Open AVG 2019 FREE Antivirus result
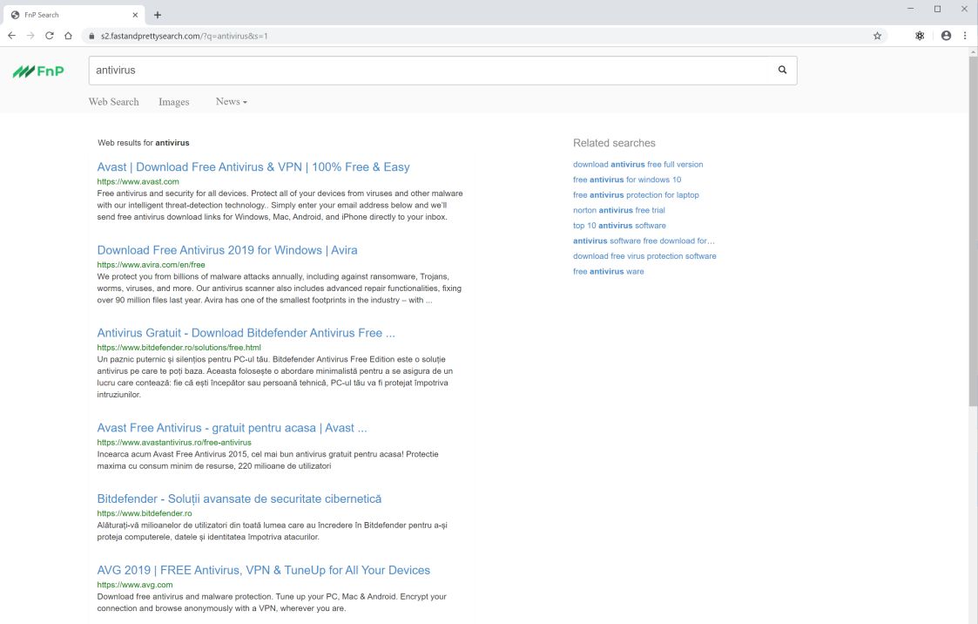Image resolution: width=978 pixels, height=624 pixels. click(263, 570)
